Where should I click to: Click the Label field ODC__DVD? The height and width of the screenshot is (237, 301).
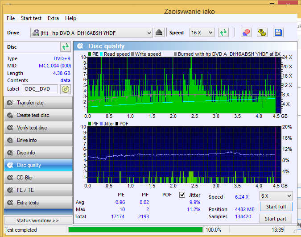(x=40, y=89)
